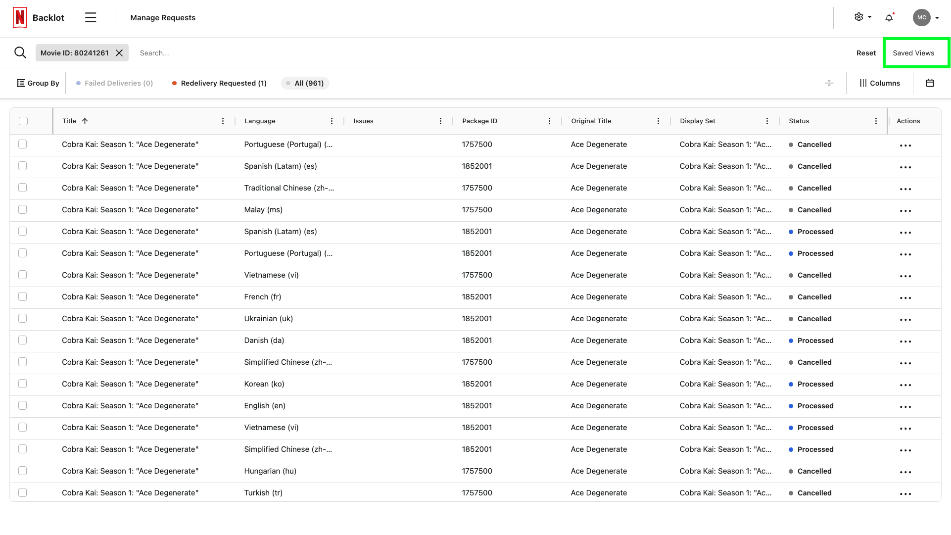Open the Columns configuration panel
Viewport: 951px width, 535px height.
pos(880,83)
